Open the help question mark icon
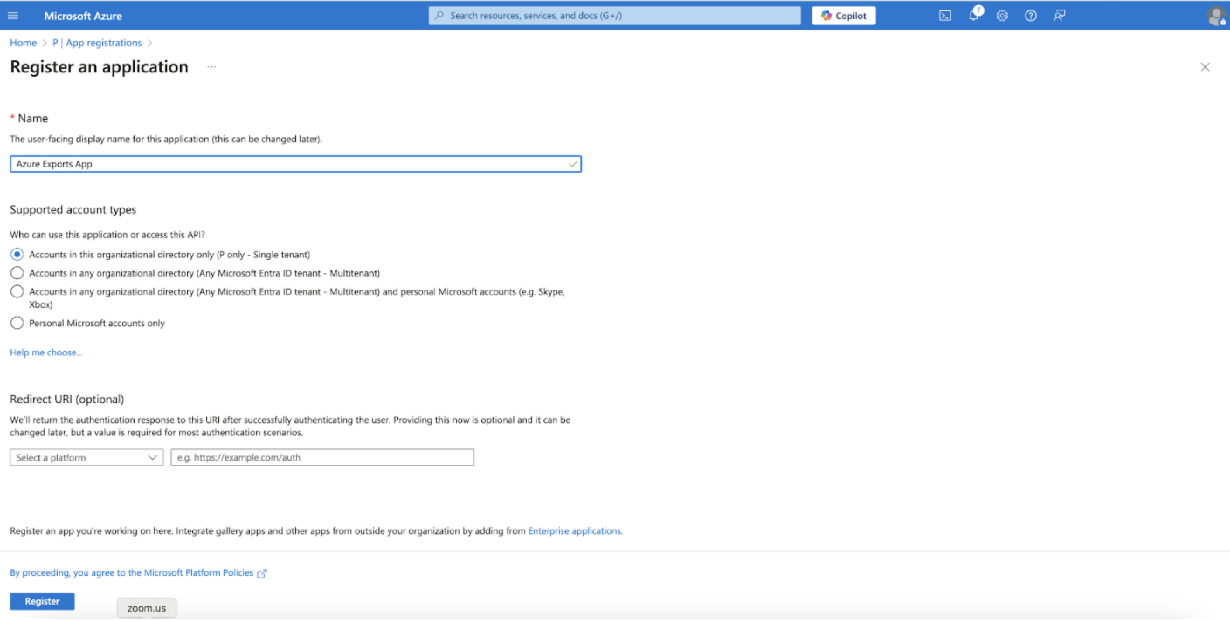The height and width of the screenshot is (622, 1230). pos(1030,16)
